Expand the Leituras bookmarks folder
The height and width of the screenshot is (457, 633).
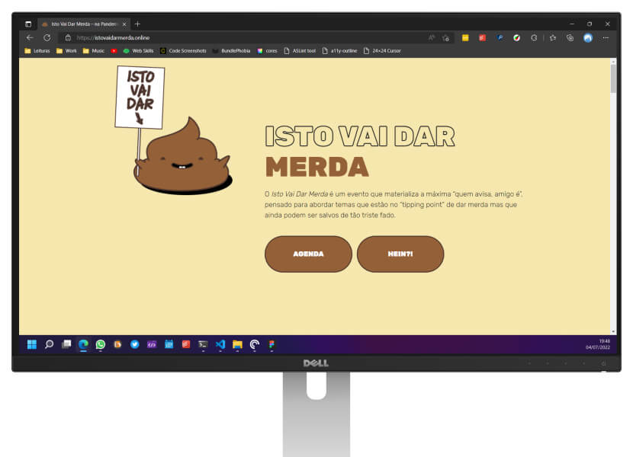pyautogui.click(x=37, y=50)
